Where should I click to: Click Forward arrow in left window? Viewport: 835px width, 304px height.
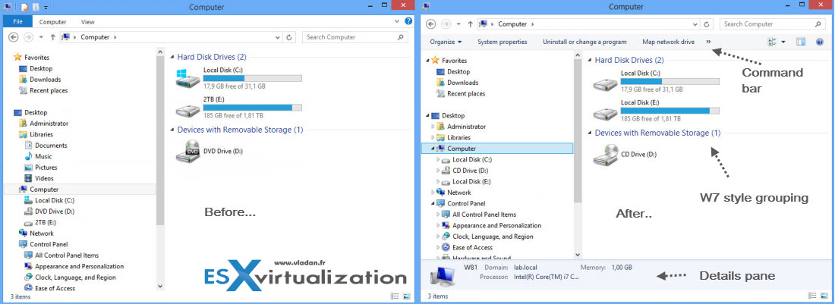point(27,37)
